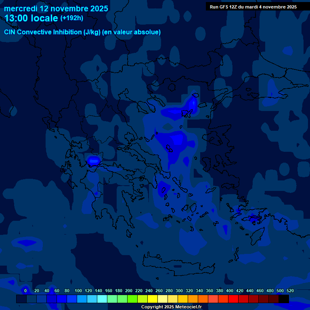Click the '13:00 locale' time label
The width and height of the screenshot is (310, 310).
click(x=31, y=18)
